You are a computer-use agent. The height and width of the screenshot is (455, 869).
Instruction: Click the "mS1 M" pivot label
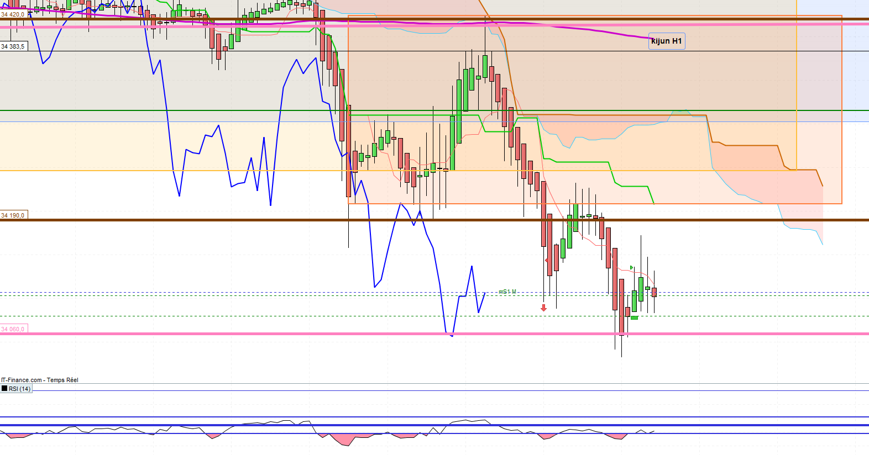507,292
